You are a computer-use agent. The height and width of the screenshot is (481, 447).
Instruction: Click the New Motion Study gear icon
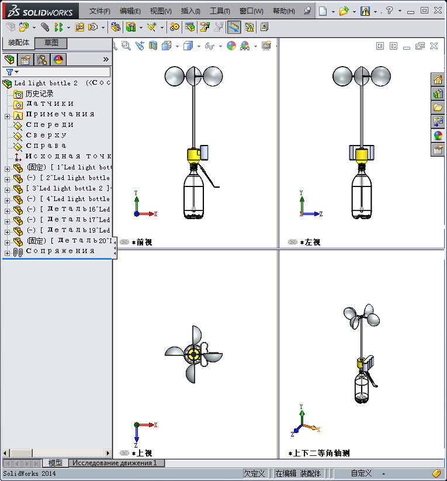[175, 27]
